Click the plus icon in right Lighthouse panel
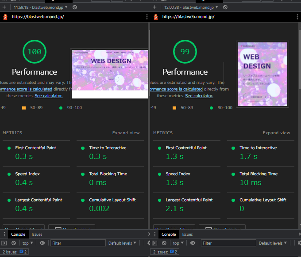The height and width of the screenshot is (257, 301). 155,7
